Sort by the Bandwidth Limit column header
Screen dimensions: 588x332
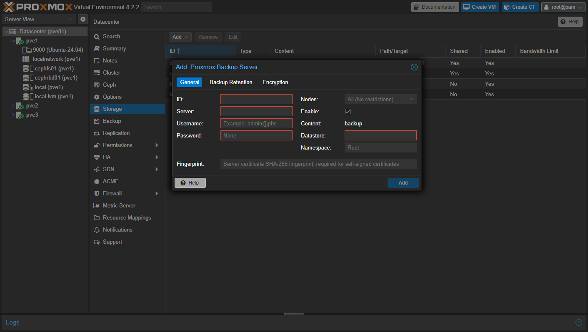tap(550, 51)
